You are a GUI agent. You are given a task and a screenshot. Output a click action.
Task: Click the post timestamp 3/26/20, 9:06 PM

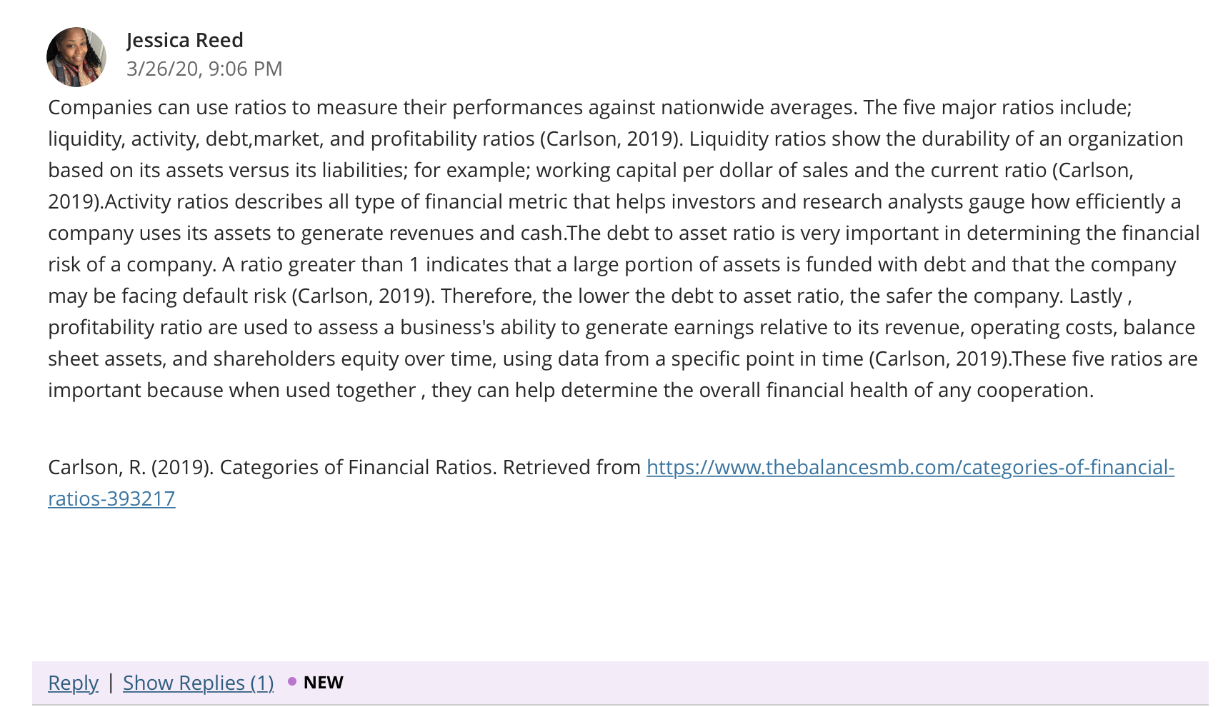pyautogui.click(x=204, y=69)
